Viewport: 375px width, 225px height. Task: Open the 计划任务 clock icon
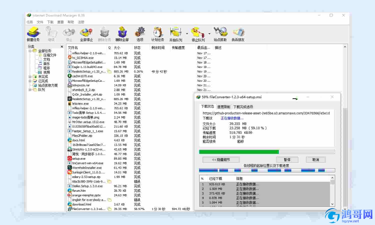point(157,34)
